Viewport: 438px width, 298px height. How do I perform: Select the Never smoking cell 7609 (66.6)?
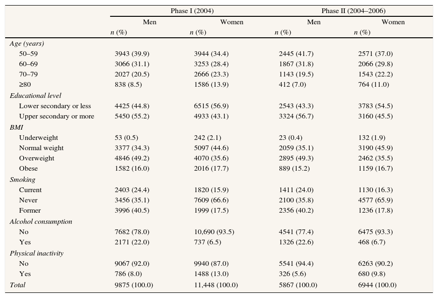point(211,200)
